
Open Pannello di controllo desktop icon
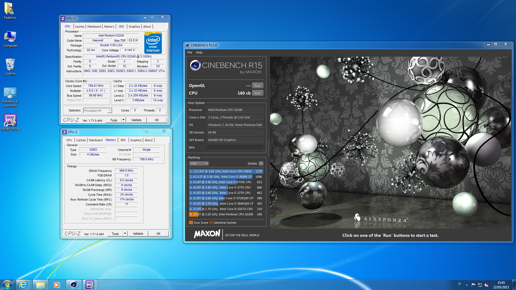click(x=10, y=97)
